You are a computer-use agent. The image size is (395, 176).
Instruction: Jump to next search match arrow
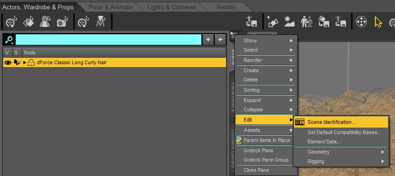pyautogui.click(x=220, y=40)
